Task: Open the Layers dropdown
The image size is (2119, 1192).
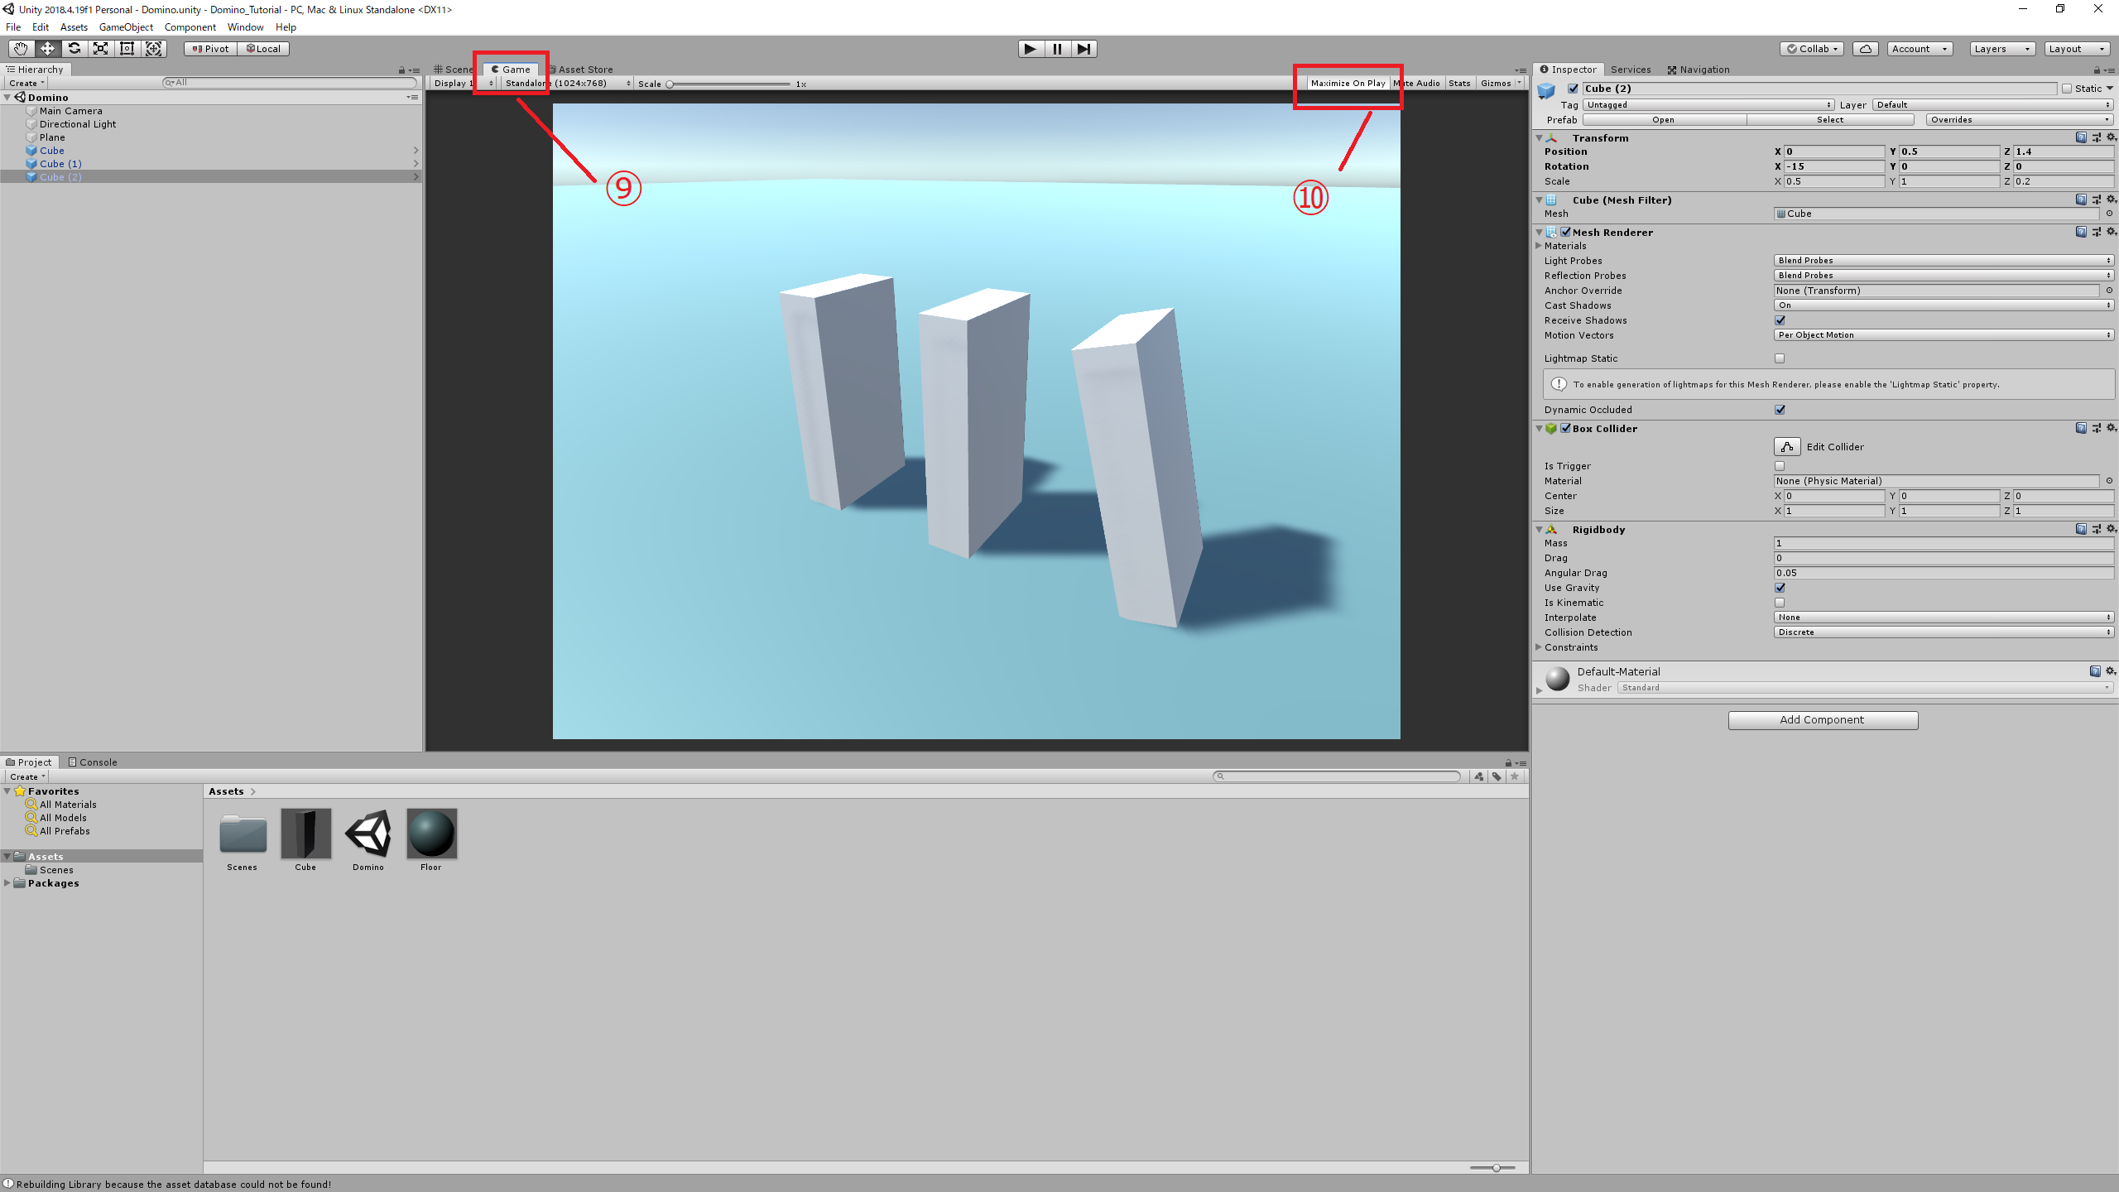Action: [x=2001, y=49]
